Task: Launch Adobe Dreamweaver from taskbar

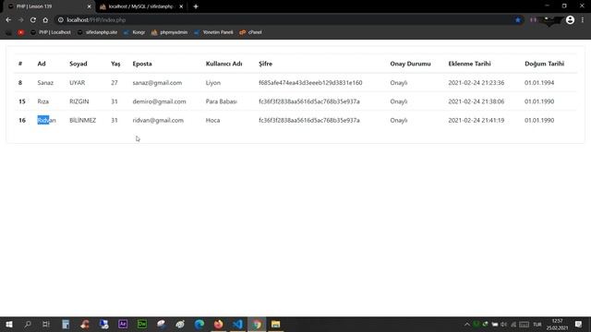Action: pos(142,324)
